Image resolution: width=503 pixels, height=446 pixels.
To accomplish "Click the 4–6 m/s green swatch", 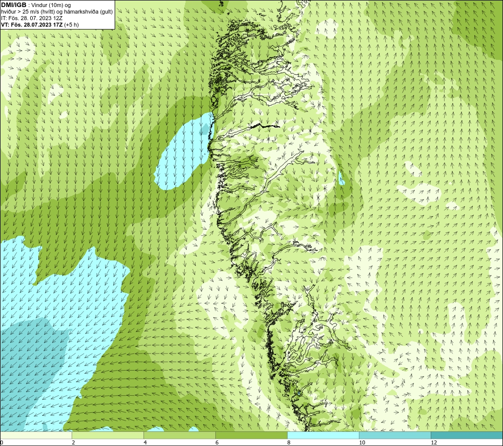I will point(180,435).
